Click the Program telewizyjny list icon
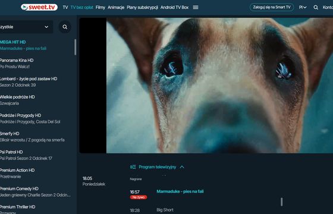 click(x=133, y=167)
